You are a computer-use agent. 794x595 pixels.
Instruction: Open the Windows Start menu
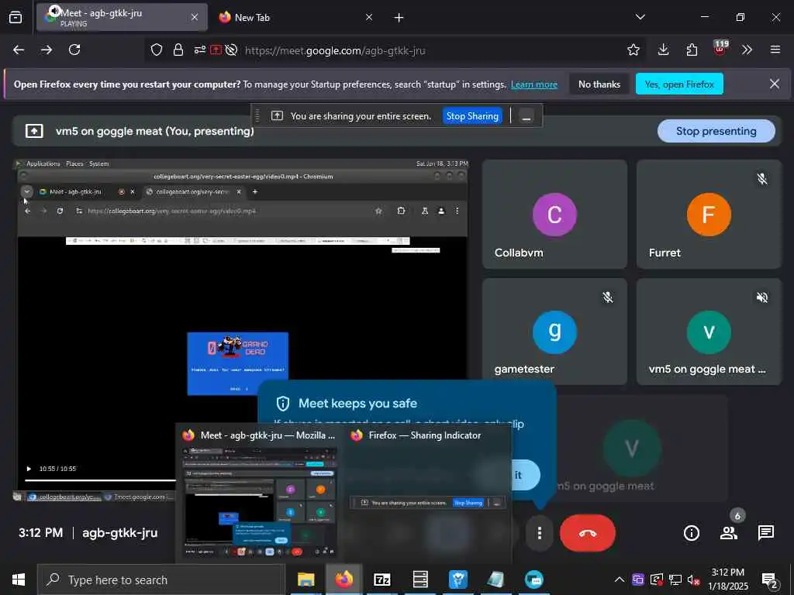click(x=19, y=580)
